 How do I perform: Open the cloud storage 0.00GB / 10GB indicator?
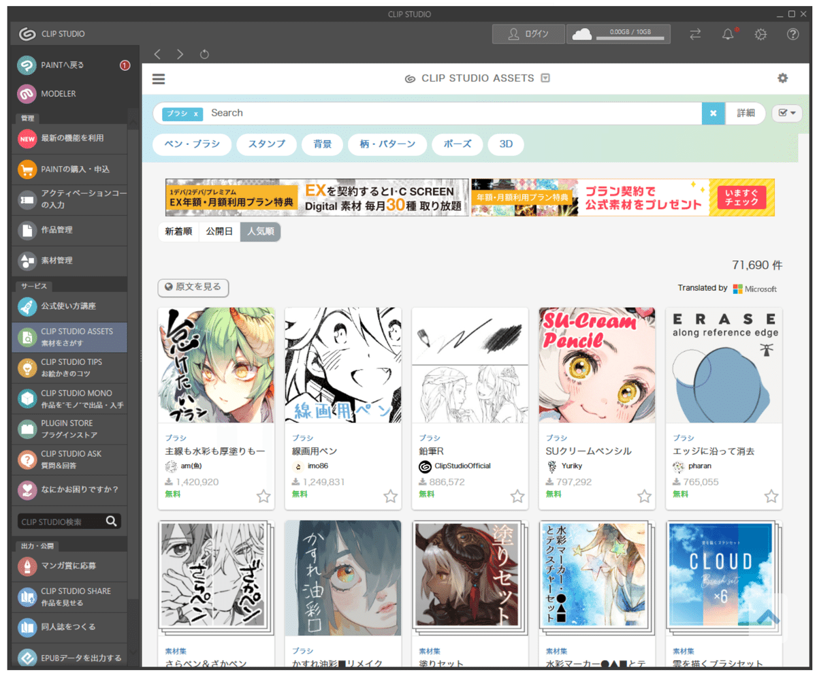(618, 34)
